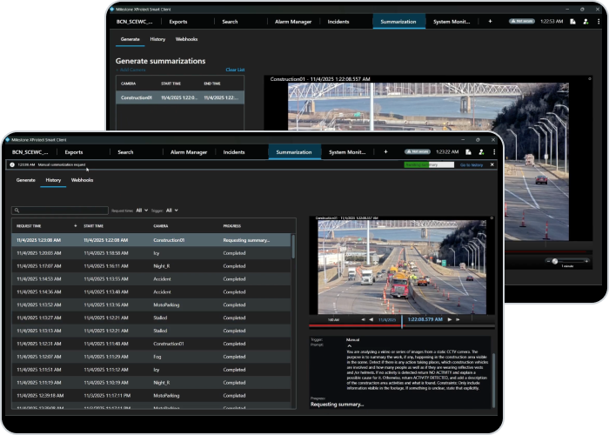Viewport: 609px width, 435px height.
Task: Select the Accident row requested at 1:14:53 AM
Action: (x=151, y=279)
